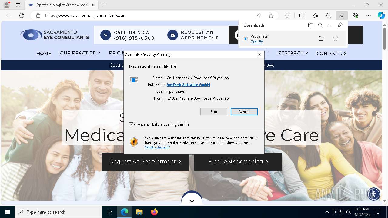
Task: Delete the Paypal.exe download entry
Action: (336, 38)
